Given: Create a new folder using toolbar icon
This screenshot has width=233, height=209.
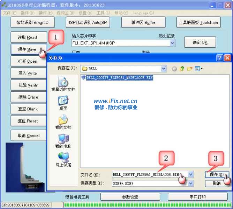Looking at the screenshot, I should (190, 69).
